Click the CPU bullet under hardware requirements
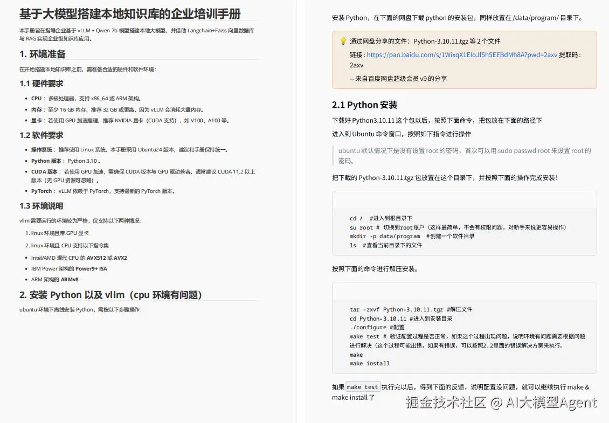This screenshot has height=423, width=609. pos(86,99)
